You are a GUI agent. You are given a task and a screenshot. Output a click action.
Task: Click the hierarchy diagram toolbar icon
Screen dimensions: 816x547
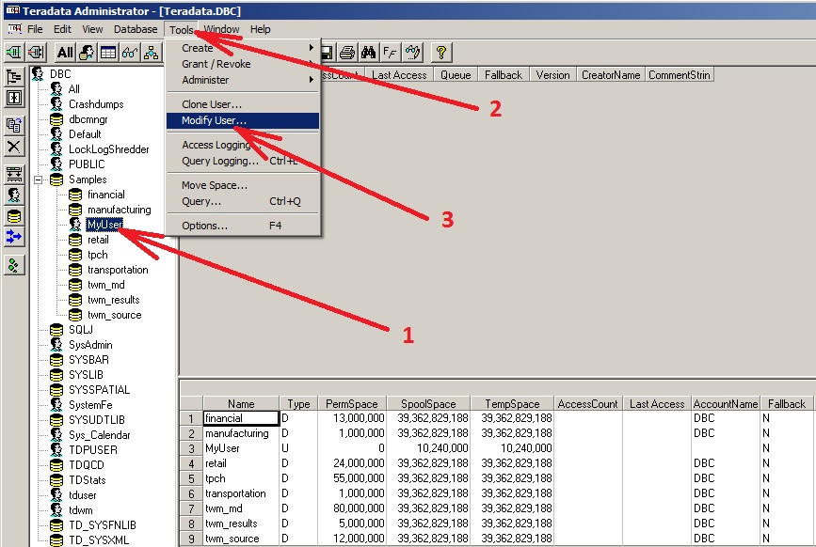pyautogui.click(x=152, y=53)
